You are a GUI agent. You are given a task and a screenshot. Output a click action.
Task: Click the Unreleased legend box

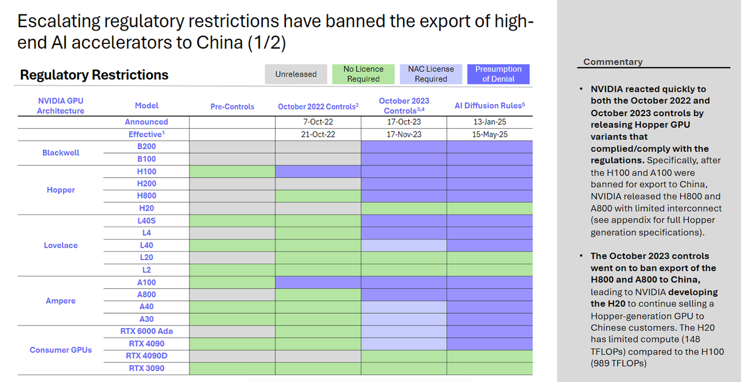pyautogui.click(x=296, y=74)
